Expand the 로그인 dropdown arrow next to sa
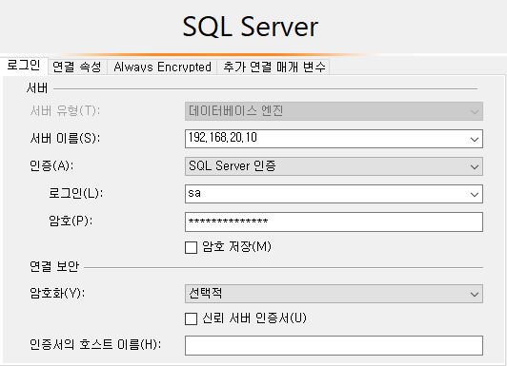 (475, 194)
